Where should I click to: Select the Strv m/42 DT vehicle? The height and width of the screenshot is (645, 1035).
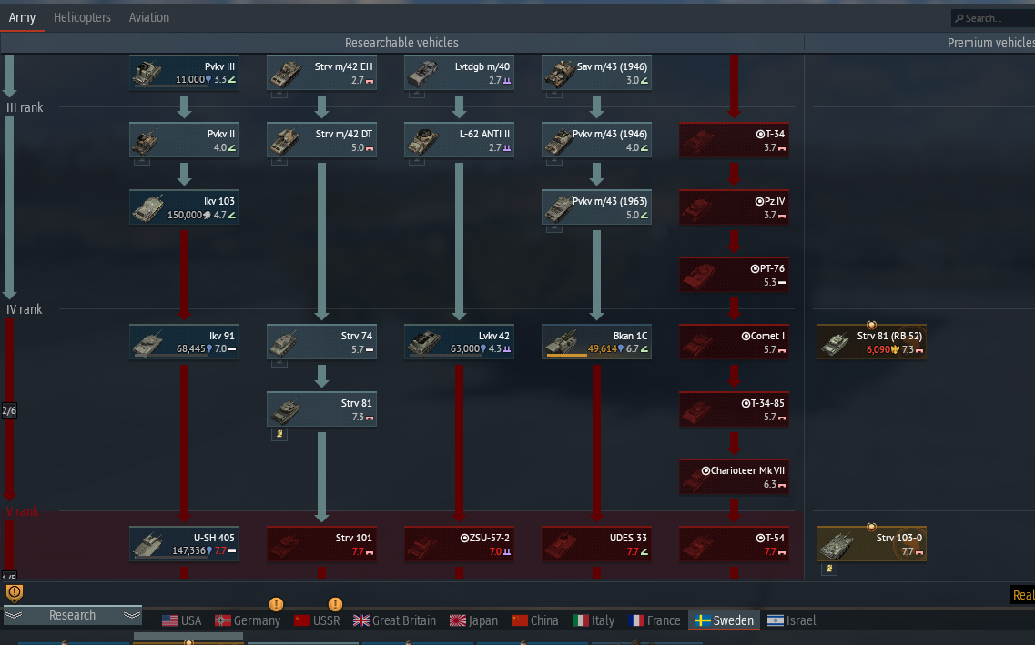[321, 140]
